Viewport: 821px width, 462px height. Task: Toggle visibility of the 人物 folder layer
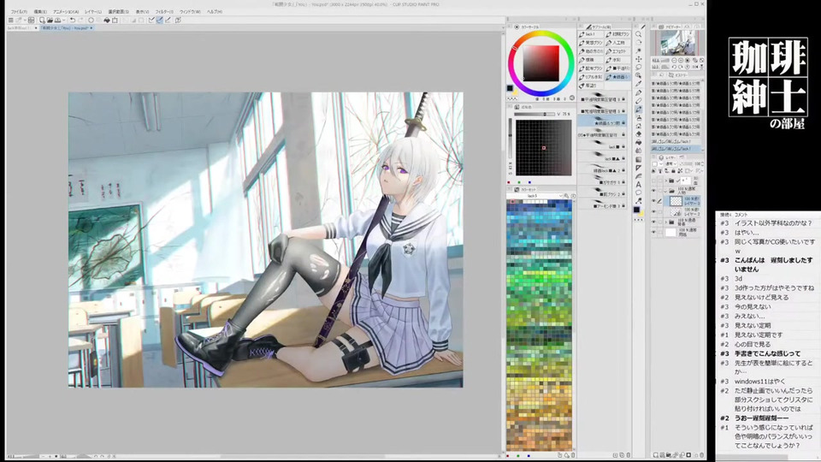(x=655, y=190)
